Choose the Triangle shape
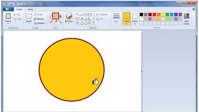This screenshot has height=112, width=199. click(86, 19)
